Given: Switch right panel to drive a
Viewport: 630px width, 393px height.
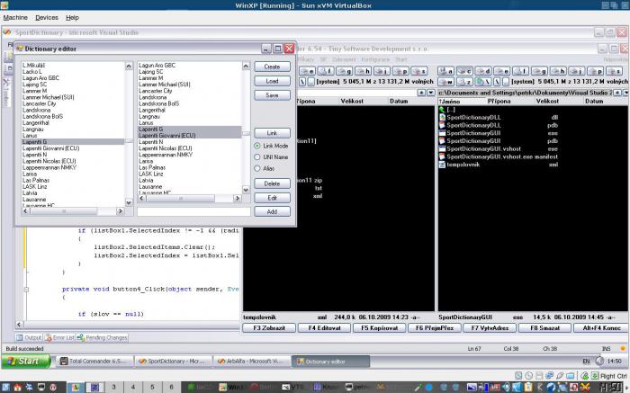Looking at the screenshot, I should tap(445, 71).
